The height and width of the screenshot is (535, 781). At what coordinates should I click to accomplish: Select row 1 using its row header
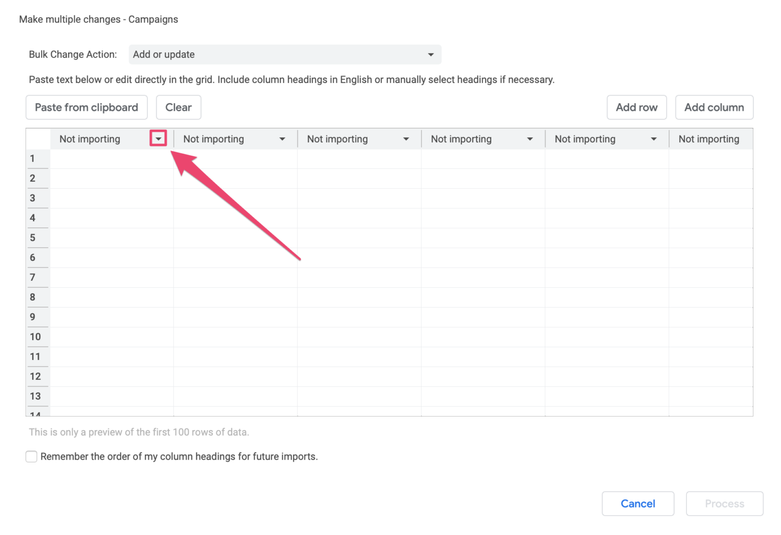coord(38,158)
